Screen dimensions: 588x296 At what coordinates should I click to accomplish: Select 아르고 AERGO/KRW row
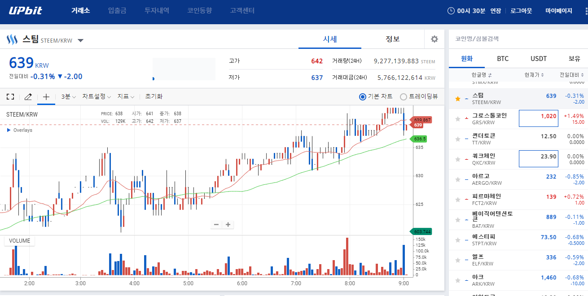pyautogui.click(x=518, y=179)
